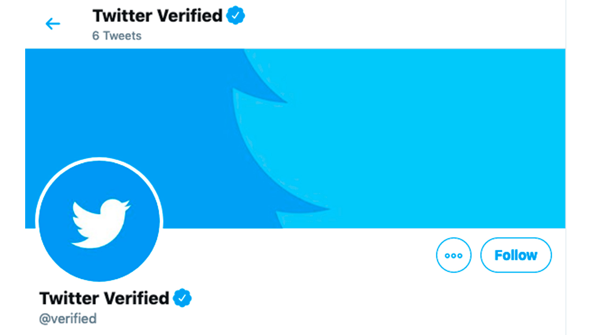Screen dimensions: 596x335
Task: Click the @verified handle
Action: [x=68, y=319]
